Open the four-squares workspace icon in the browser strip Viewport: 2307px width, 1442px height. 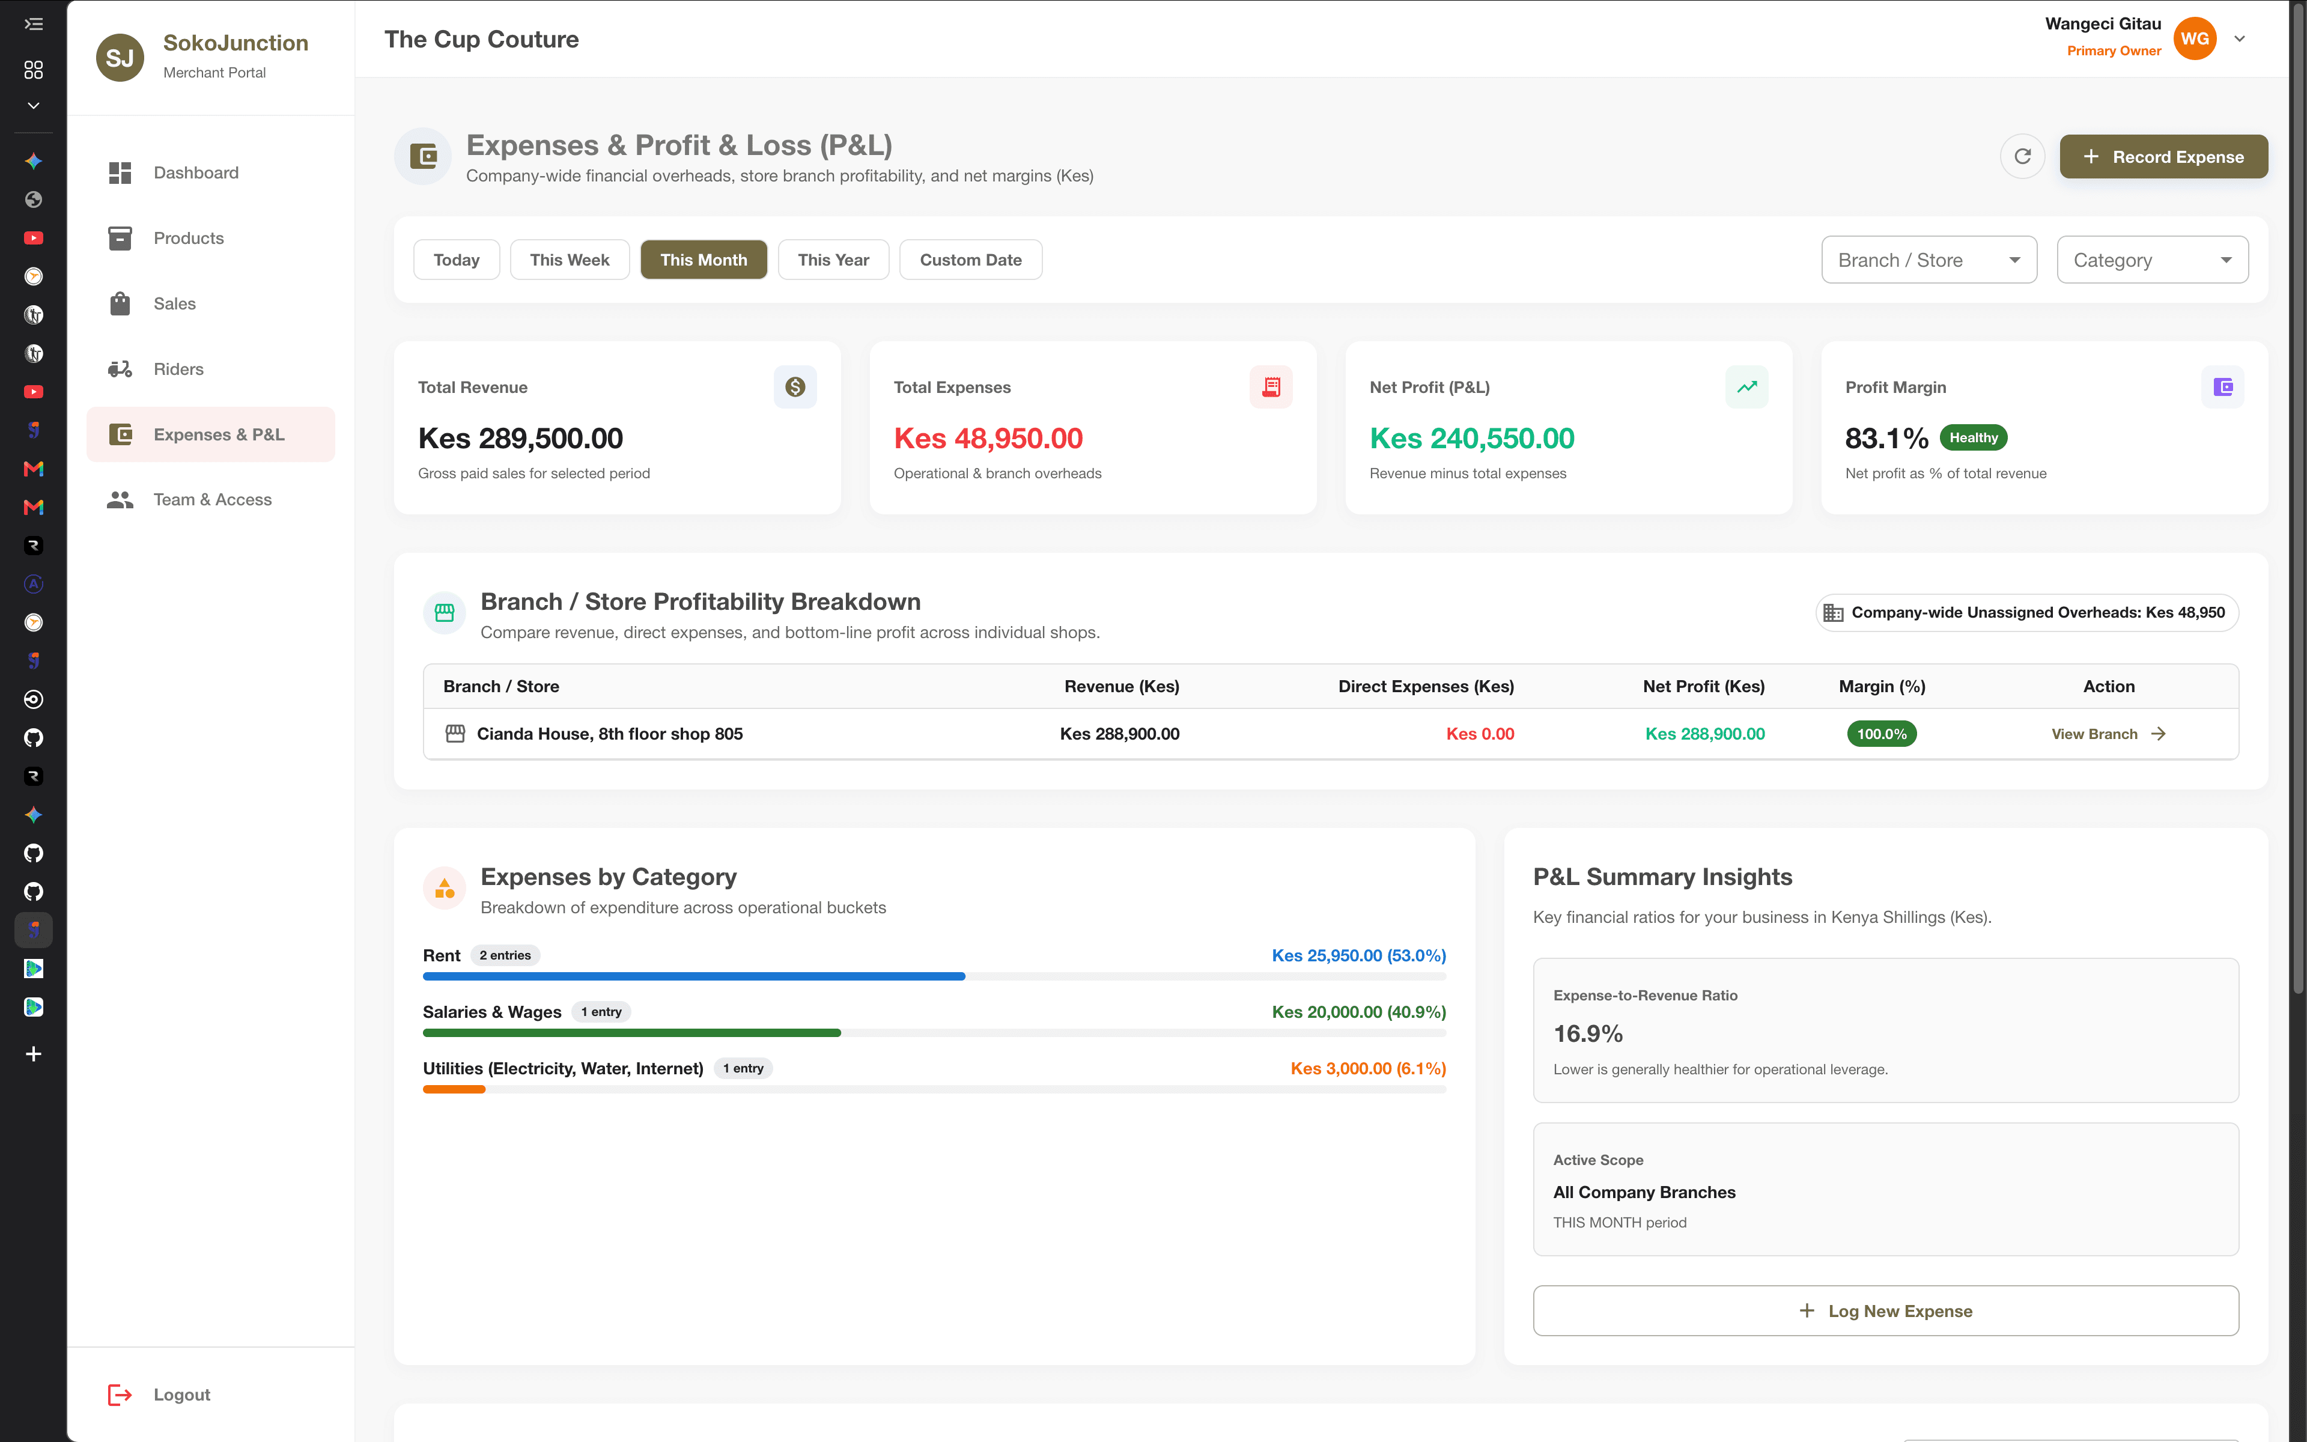34,70
